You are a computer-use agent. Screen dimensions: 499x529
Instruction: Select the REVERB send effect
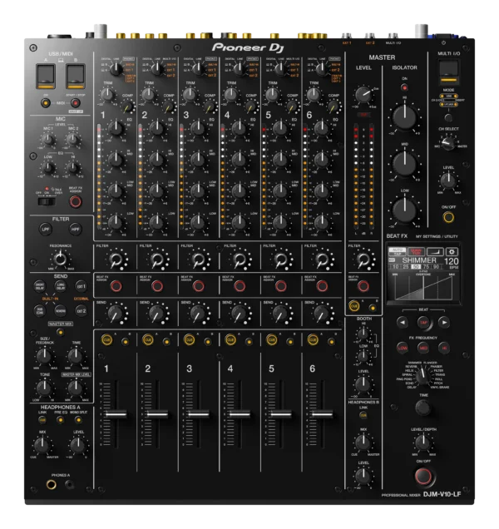(x=61, y=311)
